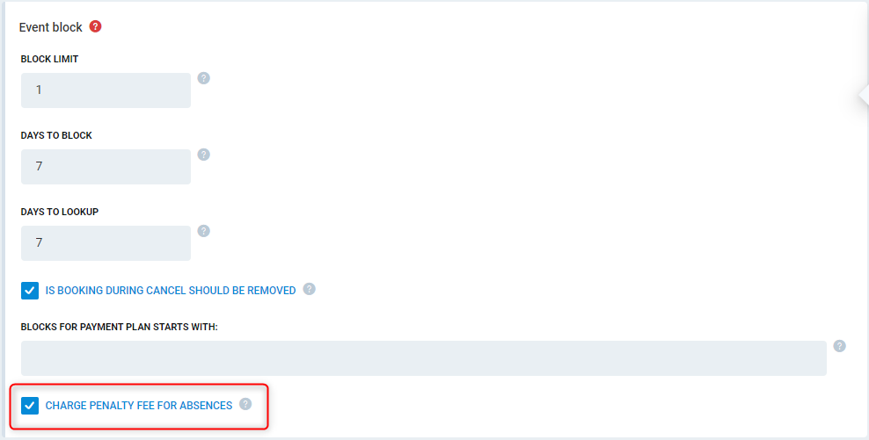Toggle the Charge Penalty Fee for Absences checkbox
The height and width of the screenshot is (440, 869).
(x=30, y=406)
